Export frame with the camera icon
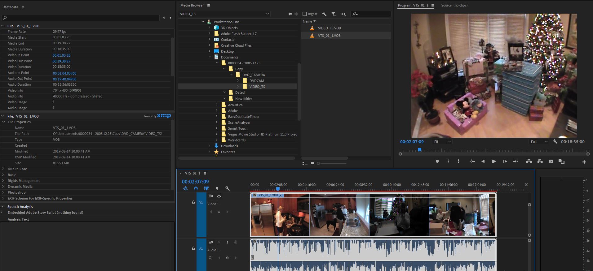This screenshot has height=271, width=593. [551, 161]
